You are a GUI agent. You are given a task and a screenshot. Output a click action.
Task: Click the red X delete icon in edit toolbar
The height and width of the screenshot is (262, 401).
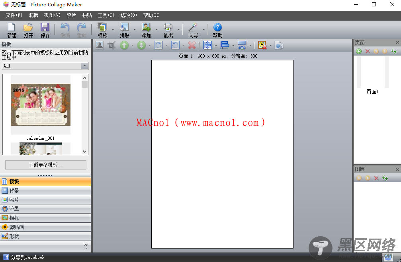[192, 45]
